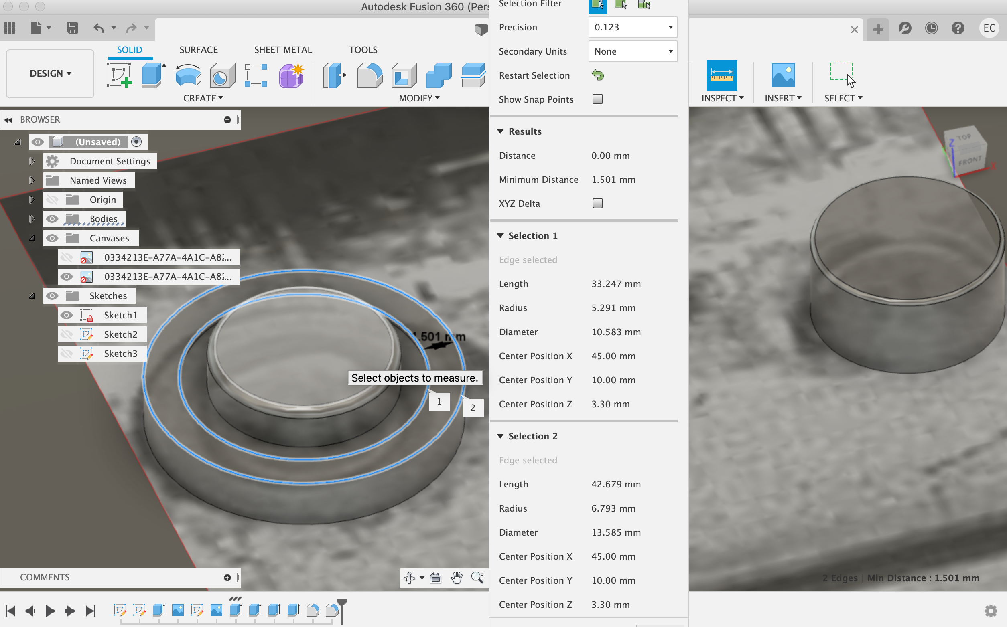1007x627 pixels.
Task: Show the first hidden canvas item
Action: pos(66,257)
